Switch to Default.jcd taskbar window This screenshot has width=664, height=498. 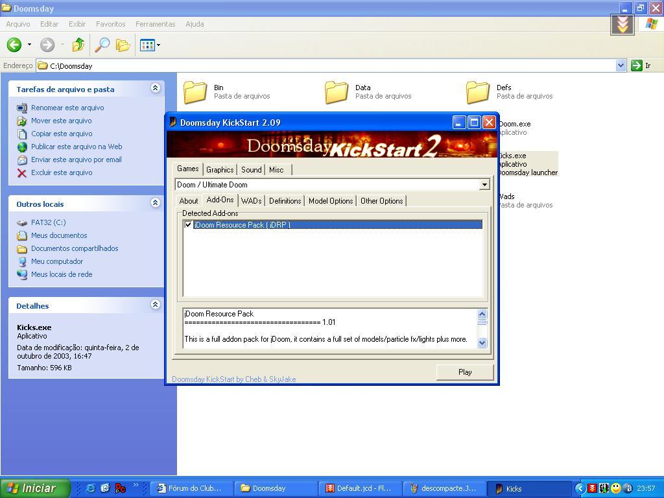click(360, 488)
